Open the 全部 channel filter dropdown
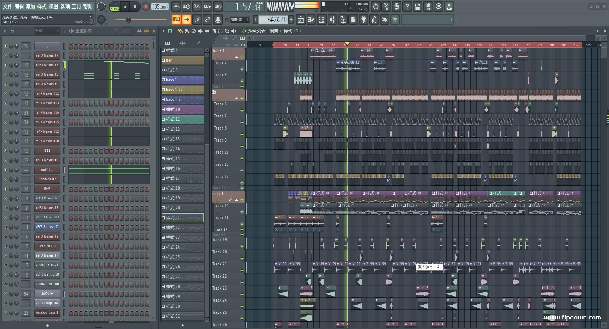Image resolution: width=609 pixels, height=329 pixels. (x=47, y=31)
